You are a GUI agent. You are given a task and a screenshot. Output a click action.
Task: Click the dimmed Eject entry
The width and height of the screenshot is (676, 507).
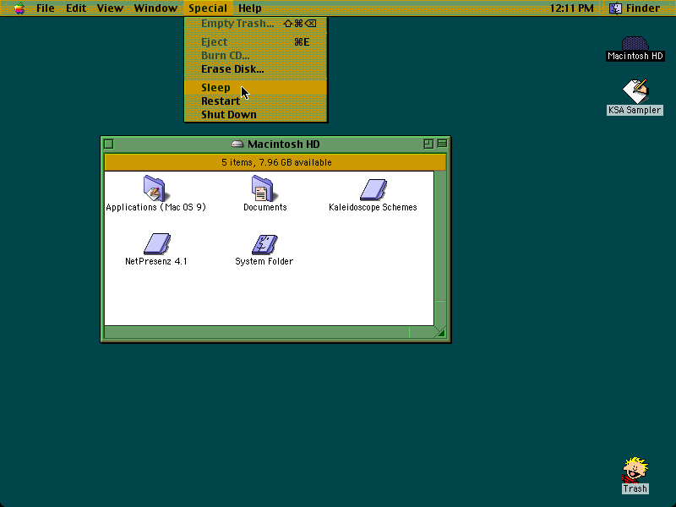pyautogui.click(x=256, y=41)
